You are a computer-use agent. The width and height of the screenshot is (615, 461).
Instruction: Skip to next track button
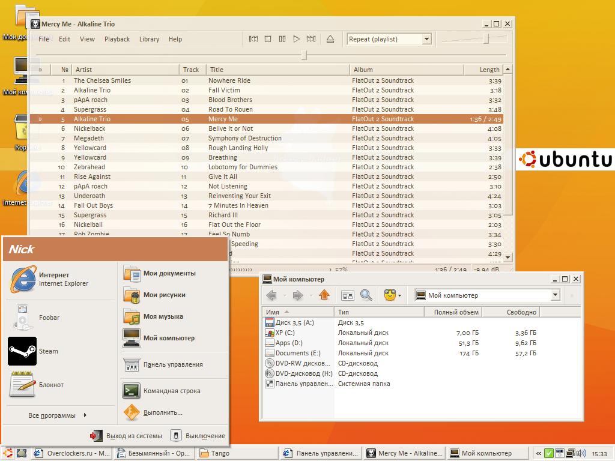[x=311, y=39]
